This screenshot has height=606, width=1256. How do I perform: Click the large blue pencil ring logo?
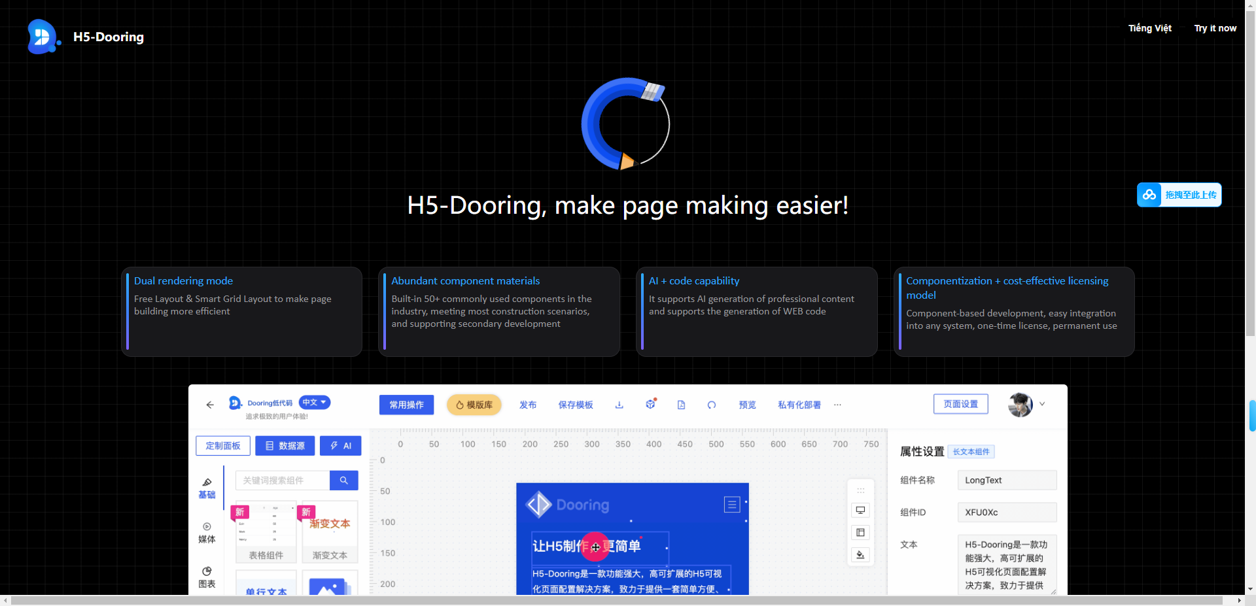tap(626, 124)
